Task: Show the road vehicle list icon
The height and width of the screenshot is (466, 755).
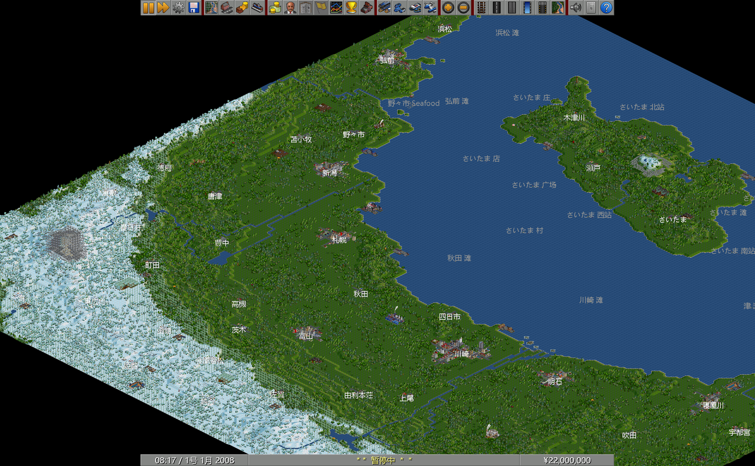Action: coord(400,8)
